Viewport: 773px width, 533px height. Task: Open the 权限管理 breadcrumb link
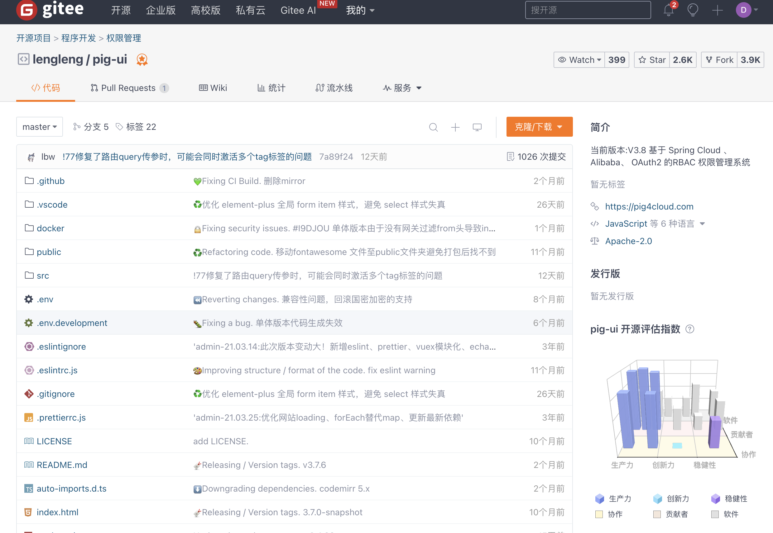click(123, 38)
